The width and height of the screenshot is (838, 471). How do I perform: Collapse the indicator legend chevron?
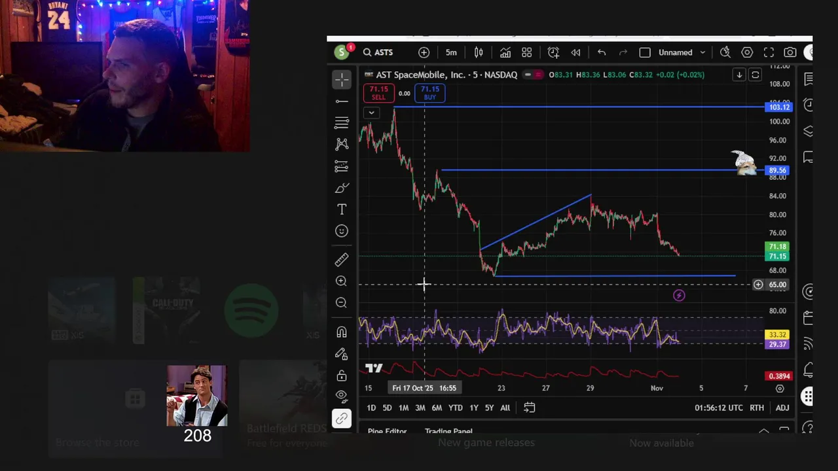371,113
